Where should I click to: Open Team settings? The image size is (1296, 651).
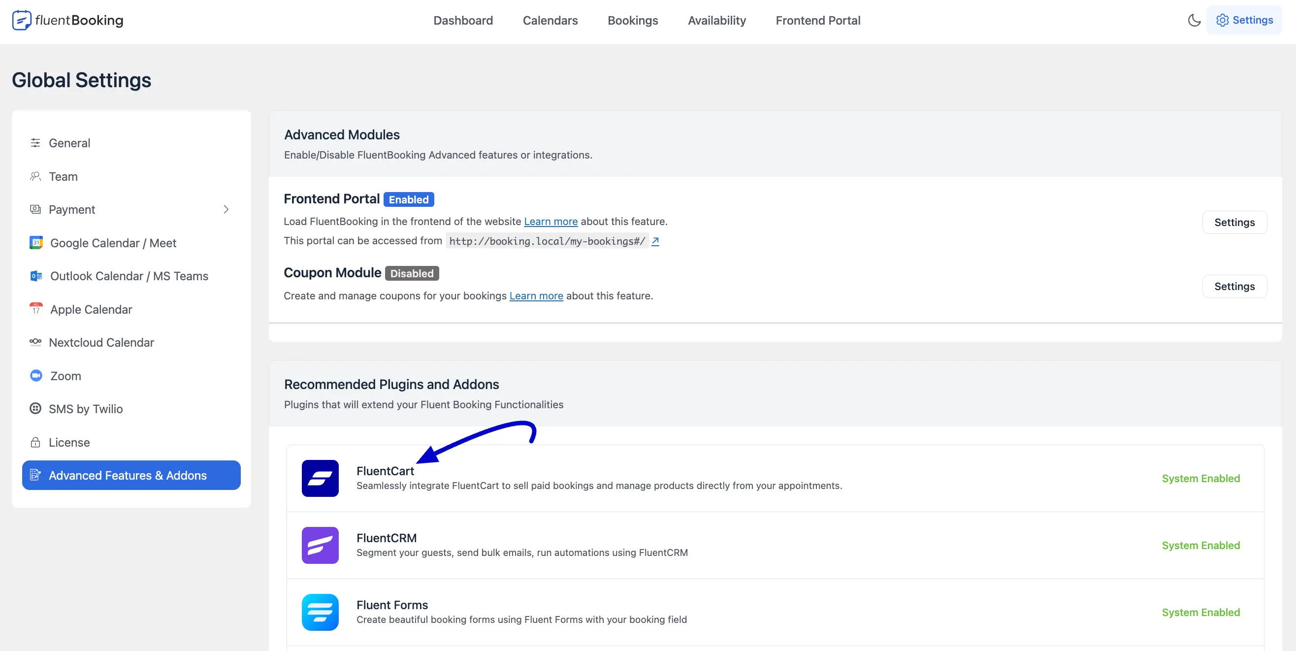(x=131, y=176)
